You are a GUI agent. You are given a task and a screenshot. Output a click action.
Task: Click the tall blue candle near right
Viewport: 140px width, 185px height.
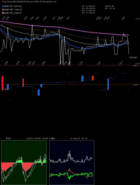[108, 84]
